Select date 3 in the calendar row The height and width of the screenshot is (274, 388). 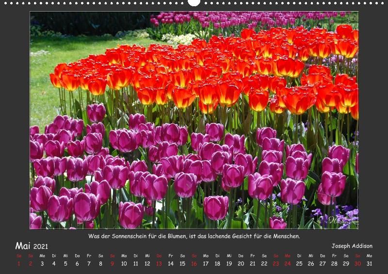42,264
